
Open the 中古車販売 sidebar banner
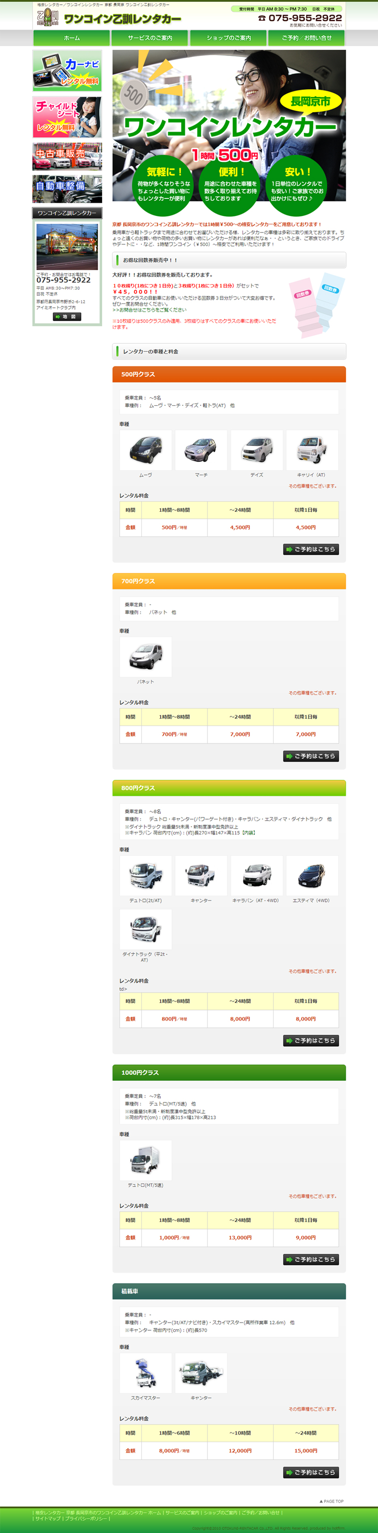click(67, 157)
